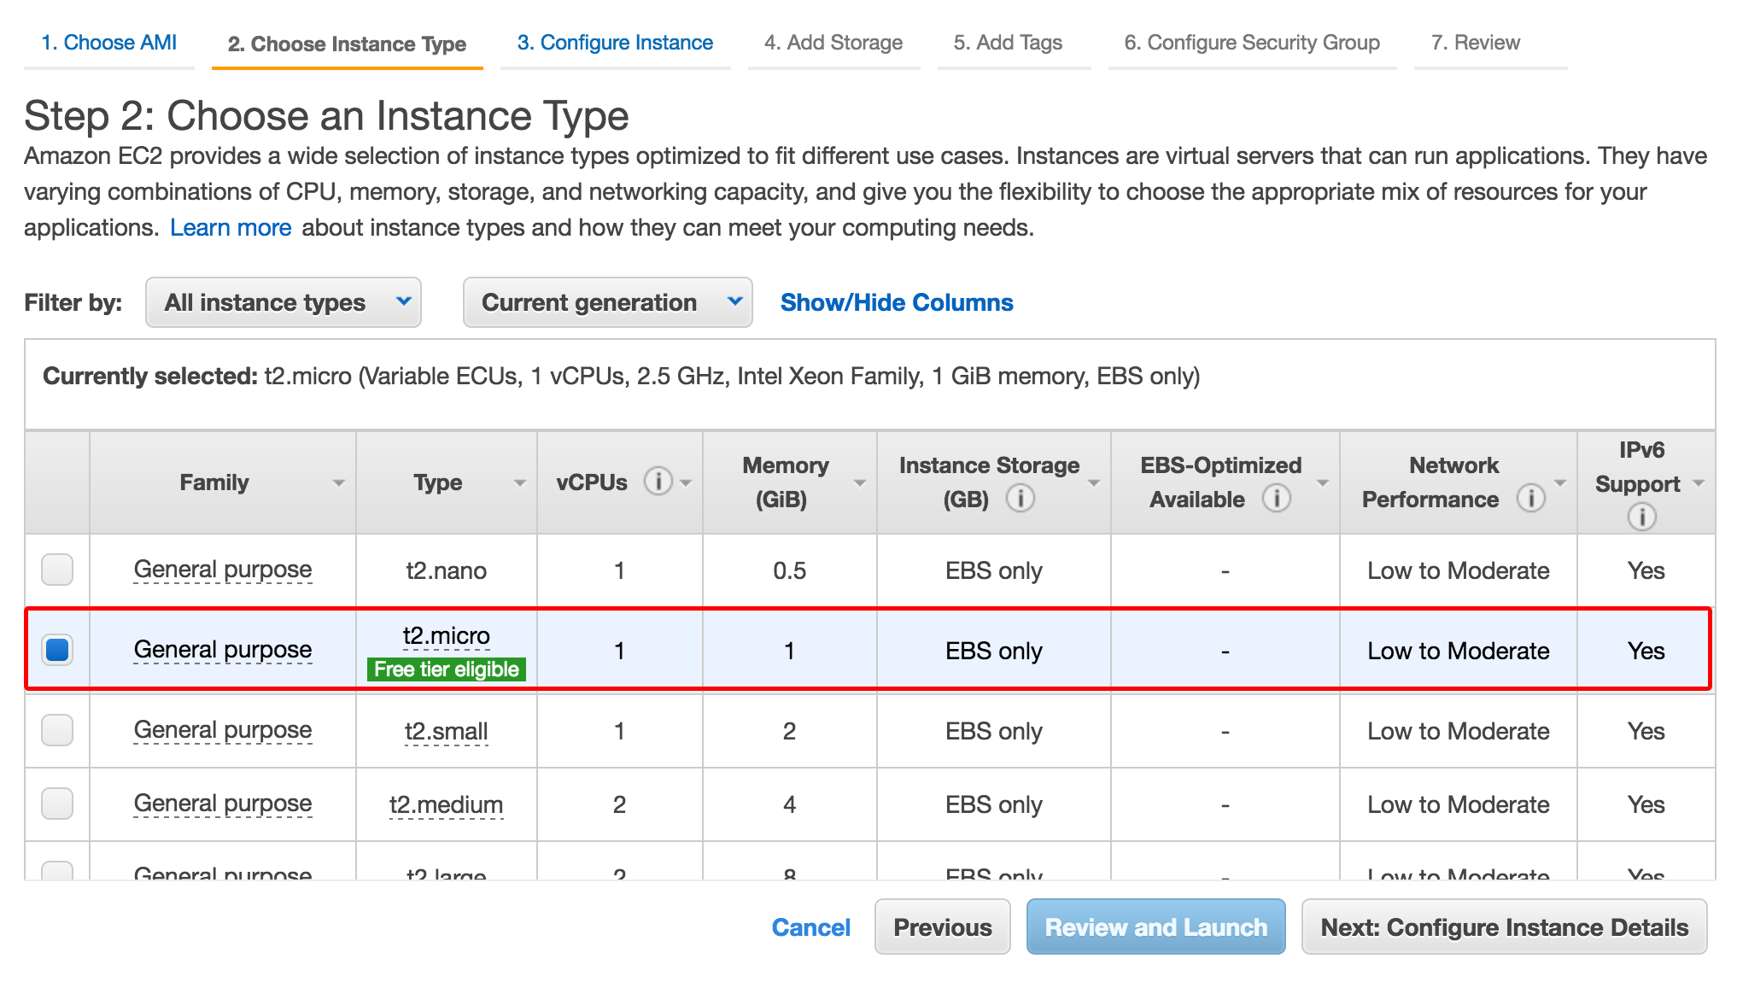
Task: Enable the t2.medium instance checkbox
Action: coord(56,804)
